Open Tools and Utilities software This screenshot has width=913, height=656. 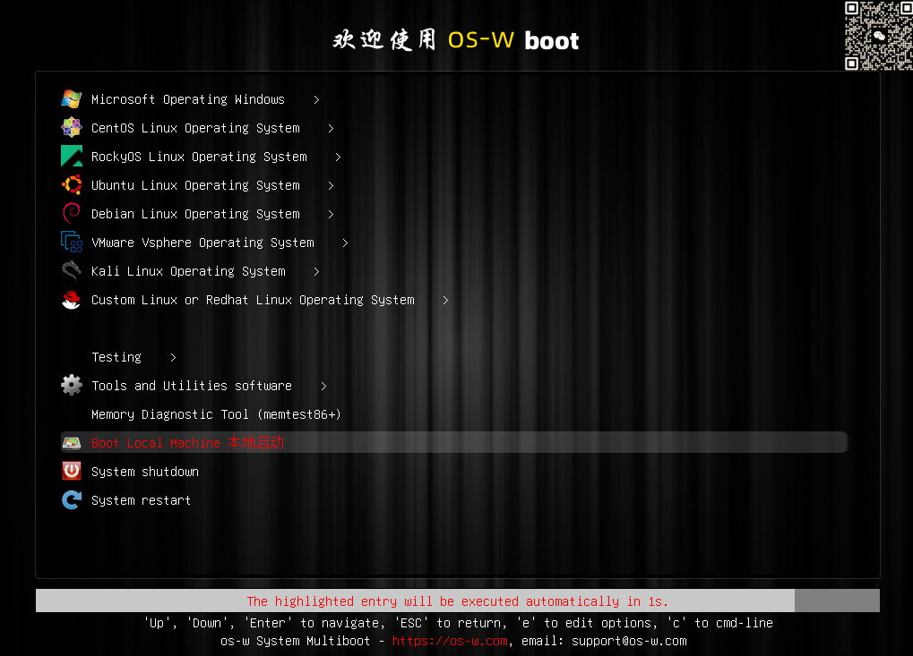pyautogui.click(x=192, y=386)
